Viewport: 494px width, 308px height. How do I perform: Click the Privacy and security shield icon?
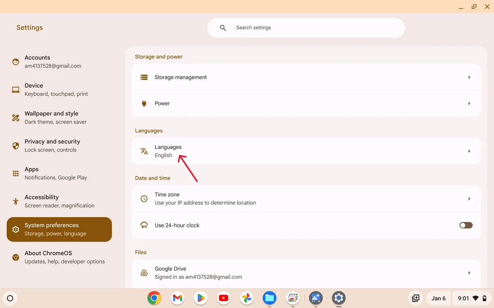tap(16, 146)
